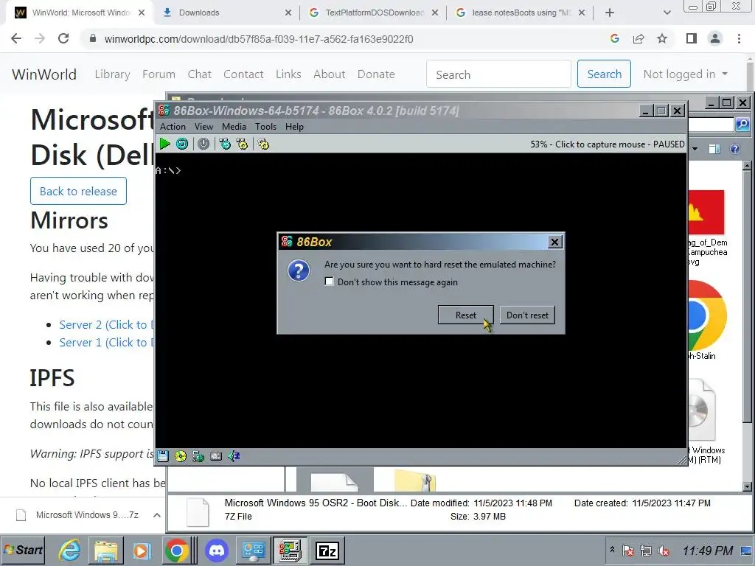Share this page icon in address bar
The width and height of the screenshot is (755, 566).
(639, 38)
